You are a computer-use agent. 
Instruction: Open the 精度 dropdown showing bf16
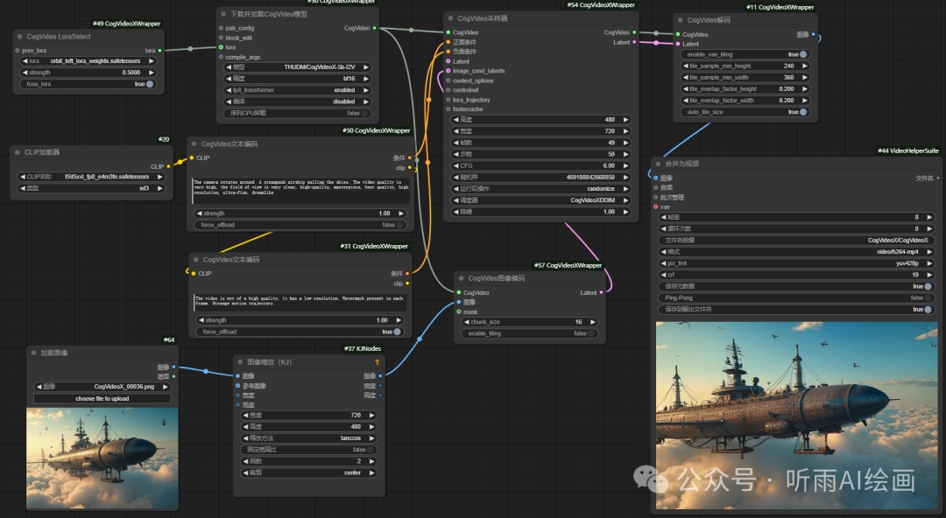click(x=298, y=79)
